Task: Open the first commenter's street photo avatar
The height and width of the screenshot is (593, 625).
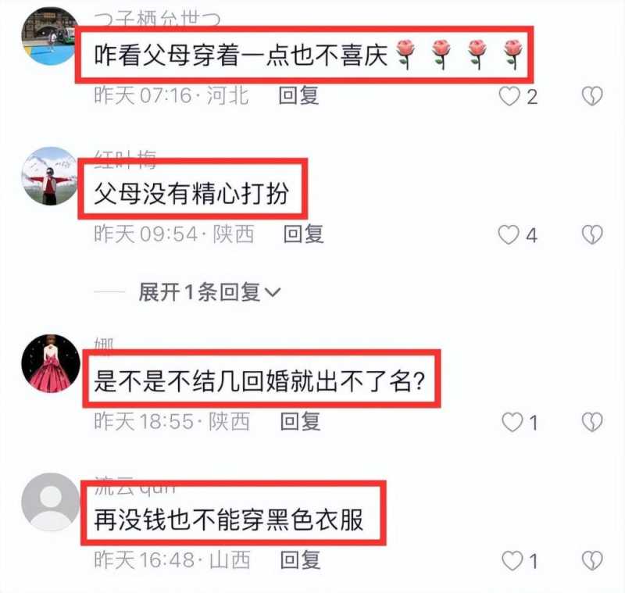Action: pyautogui.click(x=49, y=36)
